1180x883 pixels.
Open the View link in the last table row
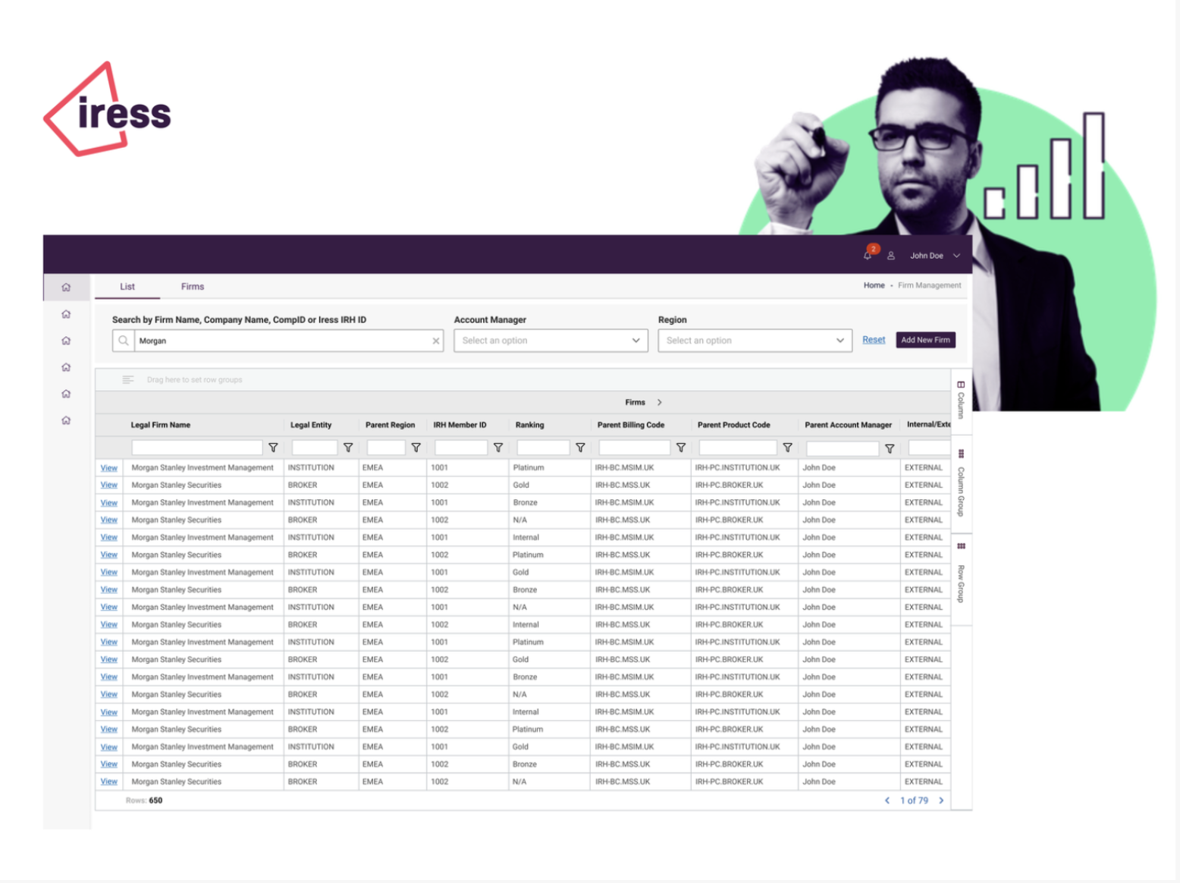(x=109, y=782)
